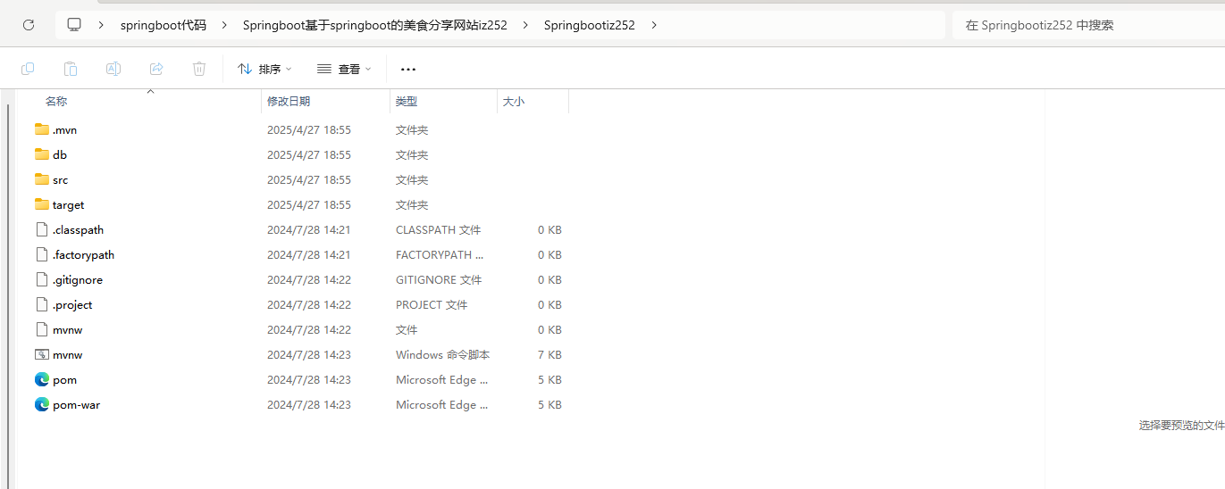Click the rename icon in toolbar
Screen dimensions: 1225x489
[113, 69]
